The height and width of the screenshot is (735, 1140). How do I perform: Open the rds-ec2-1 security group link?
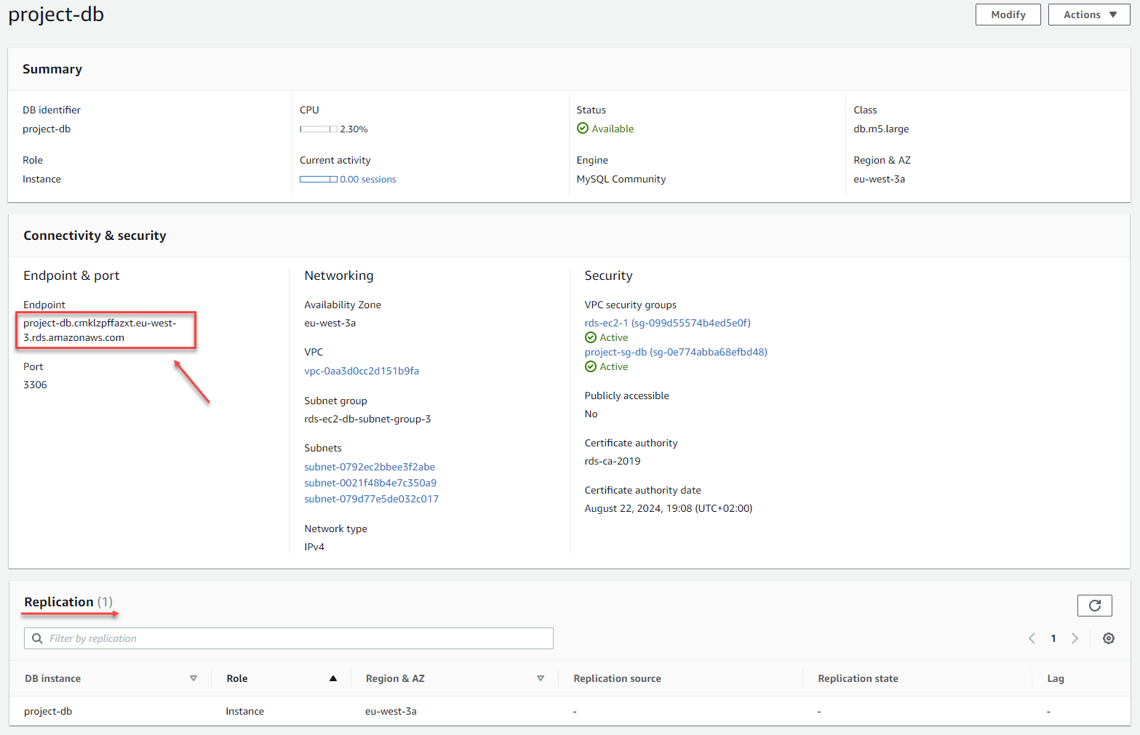pyautogui.click(x=667, y=323)
